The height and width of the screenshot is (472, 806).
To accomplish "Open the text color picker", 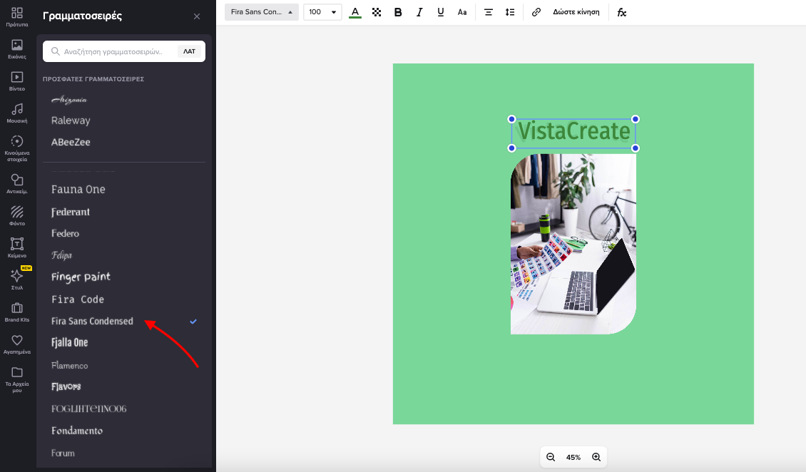I will (x=355, y=12).
